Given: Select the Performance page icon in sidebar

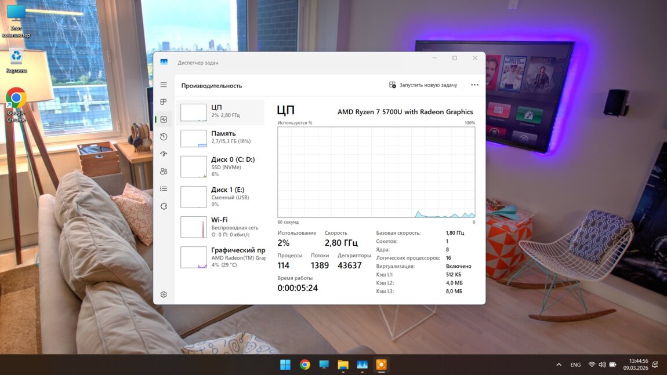Looking at the screenshot, I should point(164,119).
